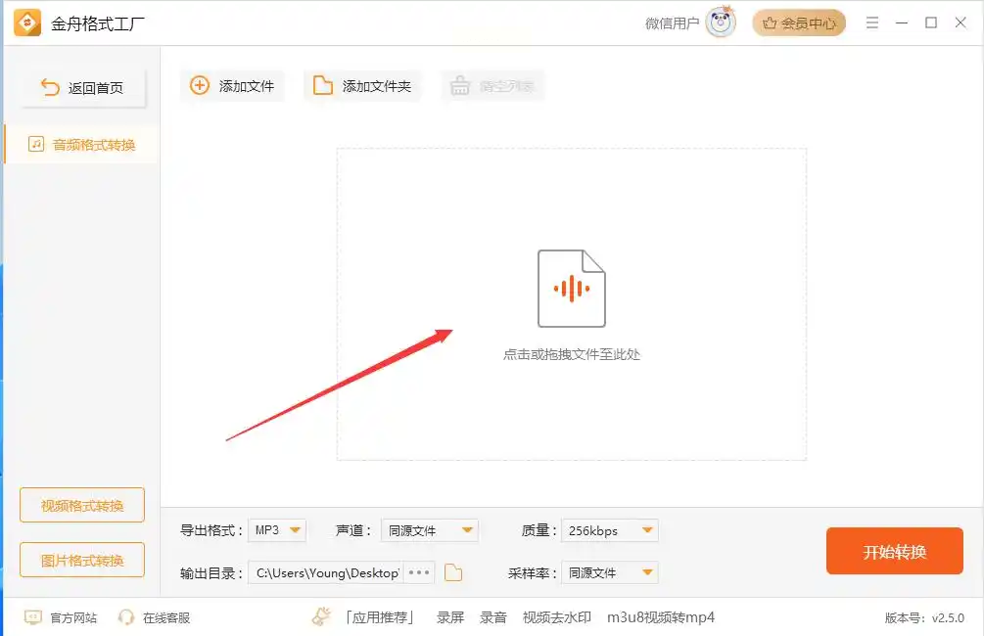Open the 采样率 sample rate dropdown
984x636 pixels.
609,572
